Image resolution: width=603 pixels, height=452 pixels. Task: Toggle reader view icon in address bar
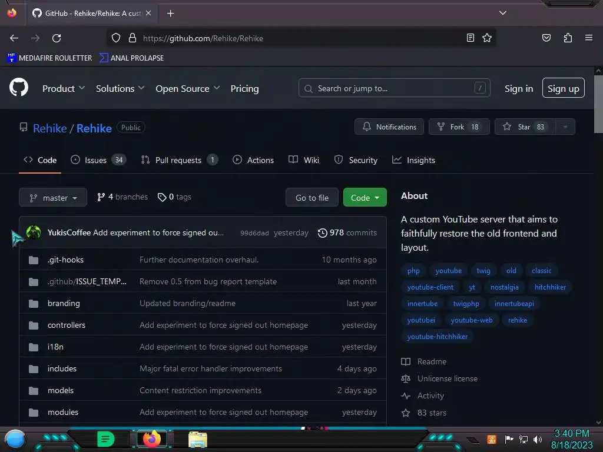pyautogui.click(x=470, y=38)
